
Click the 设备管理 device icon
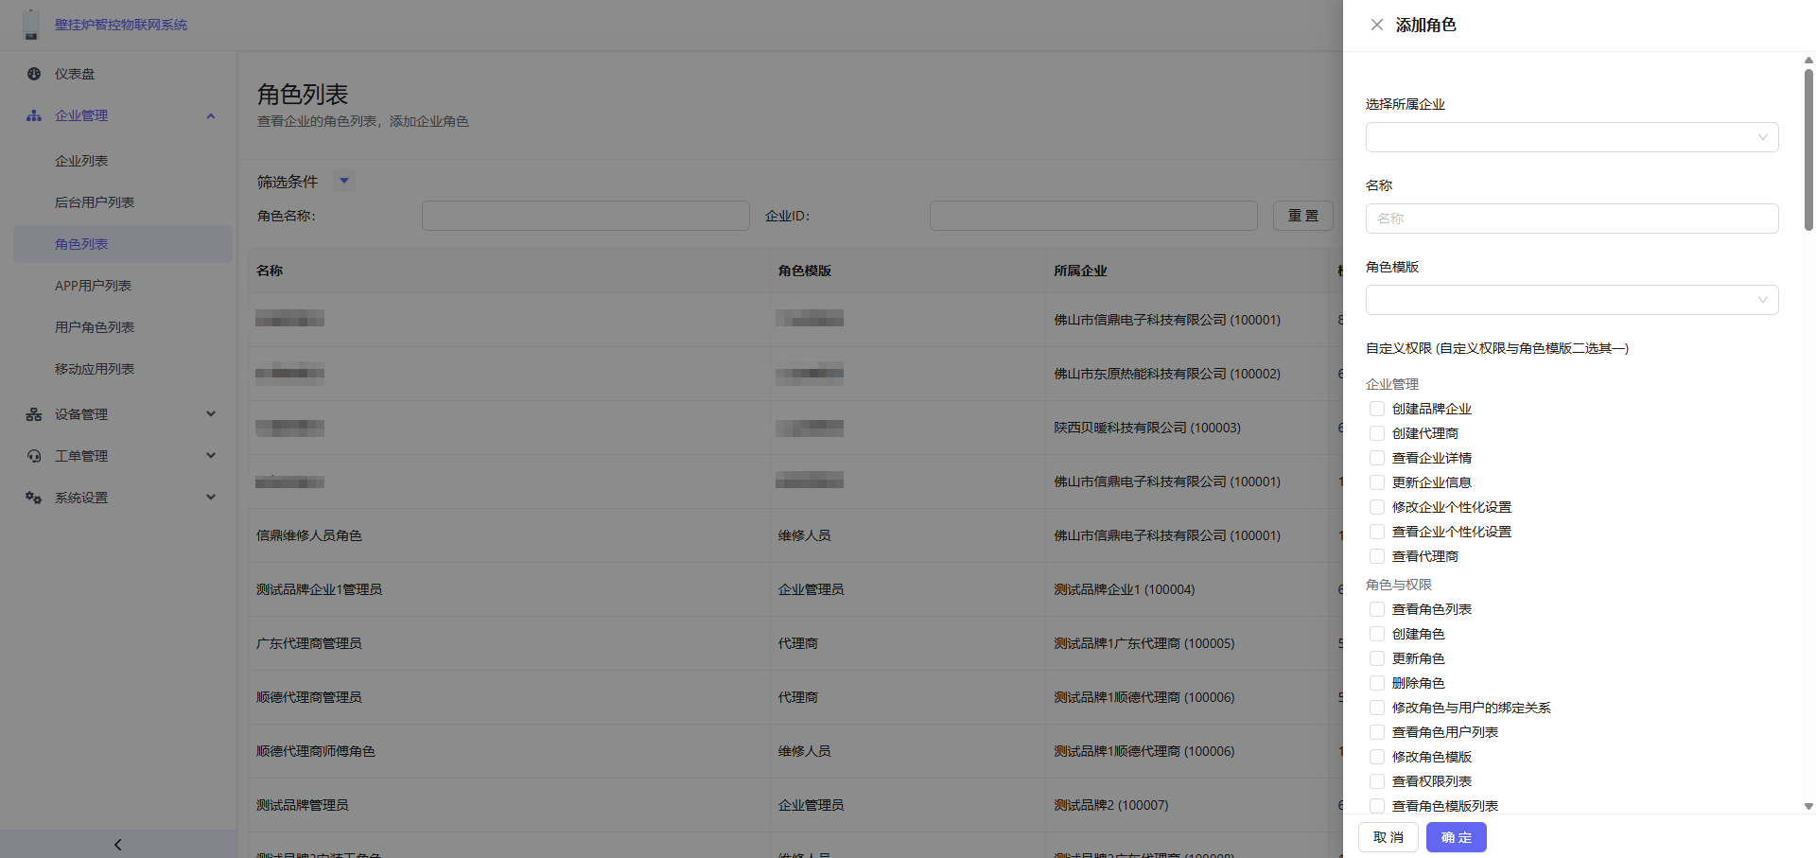[x=34, y=414]
